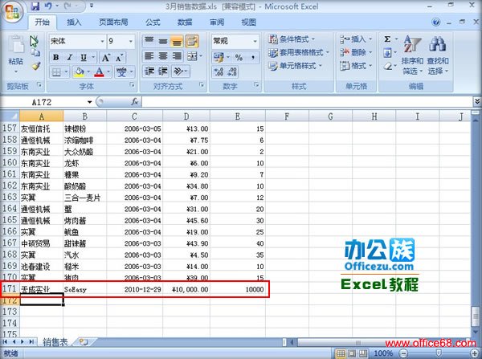The height and width of the screenshot is (359, 482).
Task: Click the 删除 cells button
Action: [x=356, y=52]
